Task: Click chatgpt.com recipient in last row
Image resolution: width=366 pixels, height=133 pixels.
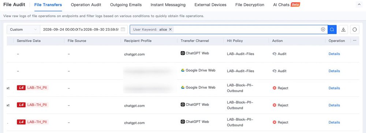Action: [134, 123]
